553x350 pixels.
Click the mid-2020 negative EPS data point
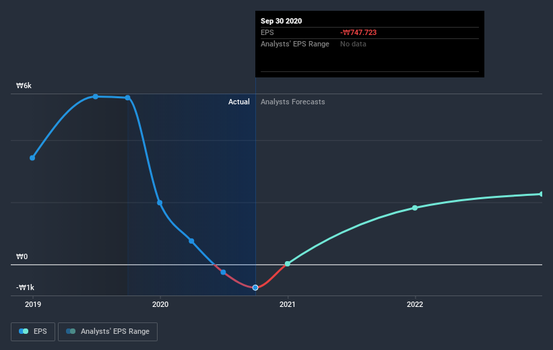pos(223,272)
